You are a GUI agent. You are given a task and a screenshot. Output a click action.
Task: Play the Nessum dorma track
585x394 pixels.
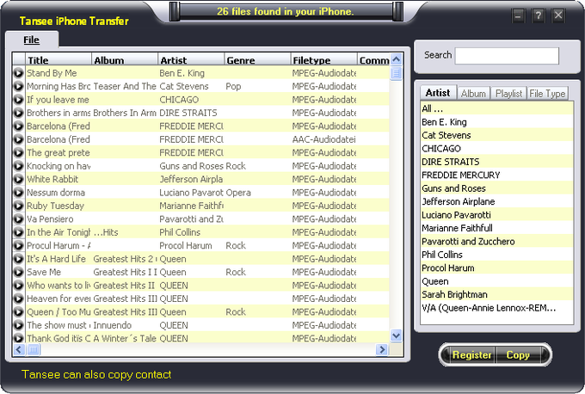(18, 193)
